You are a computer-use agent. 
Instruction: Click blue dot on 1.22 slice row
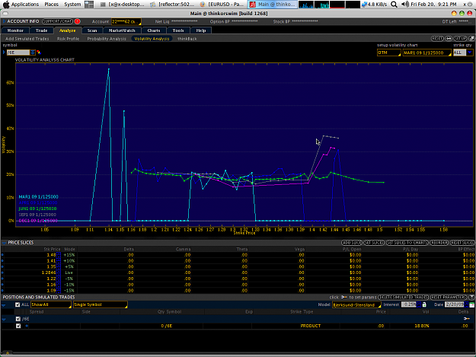tap(3, 279)
